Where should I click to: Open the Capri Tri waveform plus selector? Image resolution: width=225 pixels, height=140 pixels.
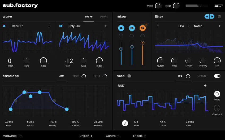49,26
